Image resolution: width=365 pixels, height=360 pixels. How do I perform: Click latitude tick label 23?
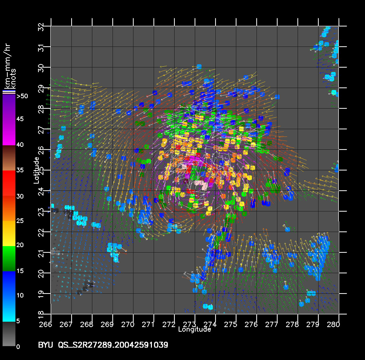click(x=41, y=212)
